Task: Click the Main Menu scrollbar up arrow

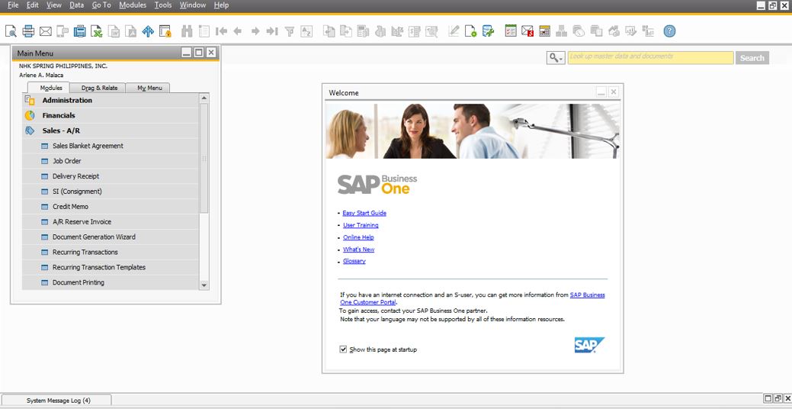Action: tap(204, 98)
